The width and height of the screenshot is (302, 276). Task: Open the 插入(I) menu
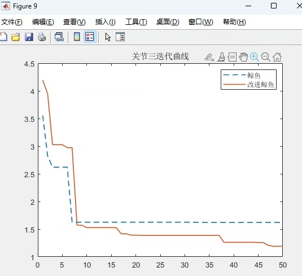pos(106,22)
